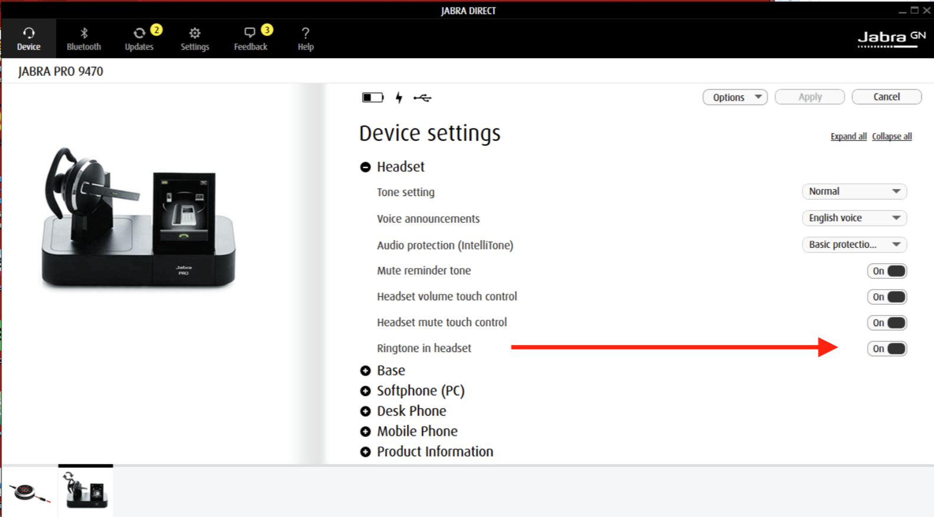
Task: Select the speakerphone device thumbnail
Action: click(x=29, y=492)
